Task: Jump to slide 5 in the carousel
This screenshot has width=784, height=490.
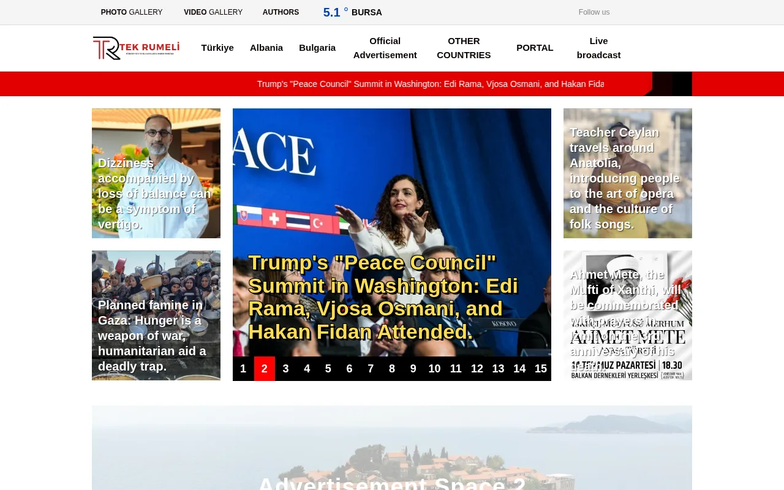Action: [328, 369]
